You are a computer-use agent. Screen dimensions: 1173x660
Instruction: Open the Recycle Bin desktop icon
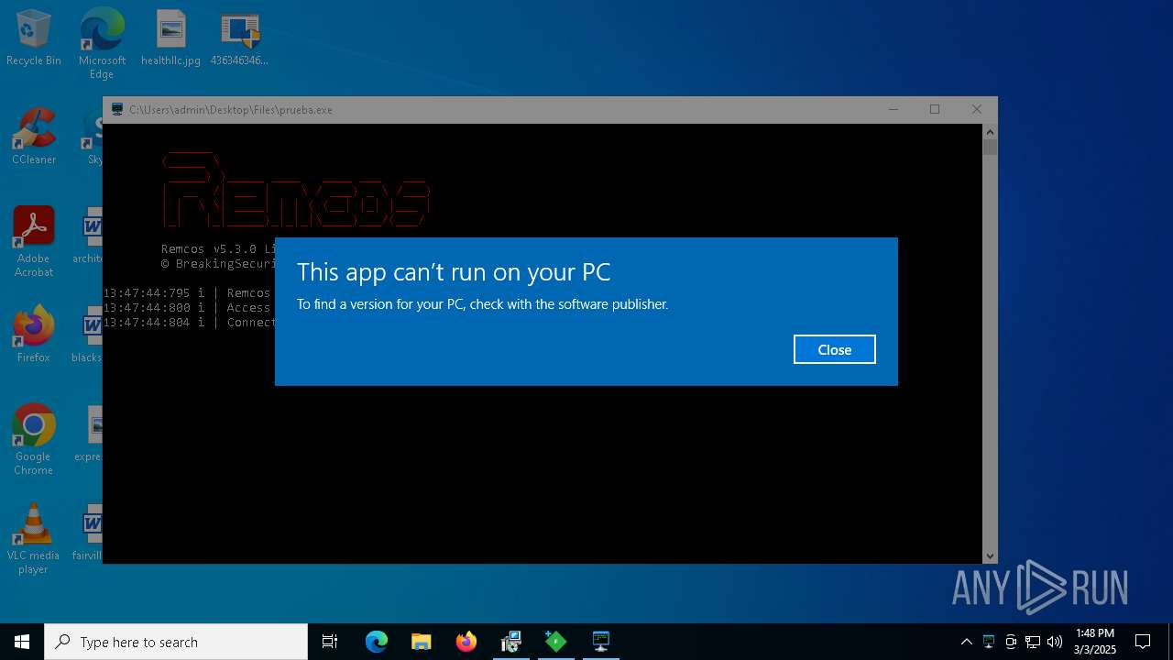click(34, 38)
